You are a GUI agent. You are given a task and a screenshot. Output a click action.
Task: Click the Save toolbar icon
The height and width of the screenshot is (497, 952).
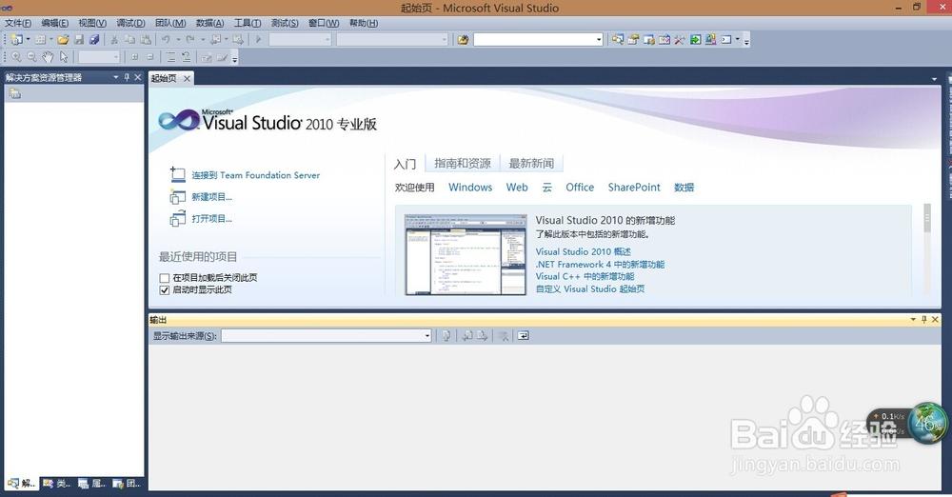coord(79,39)
